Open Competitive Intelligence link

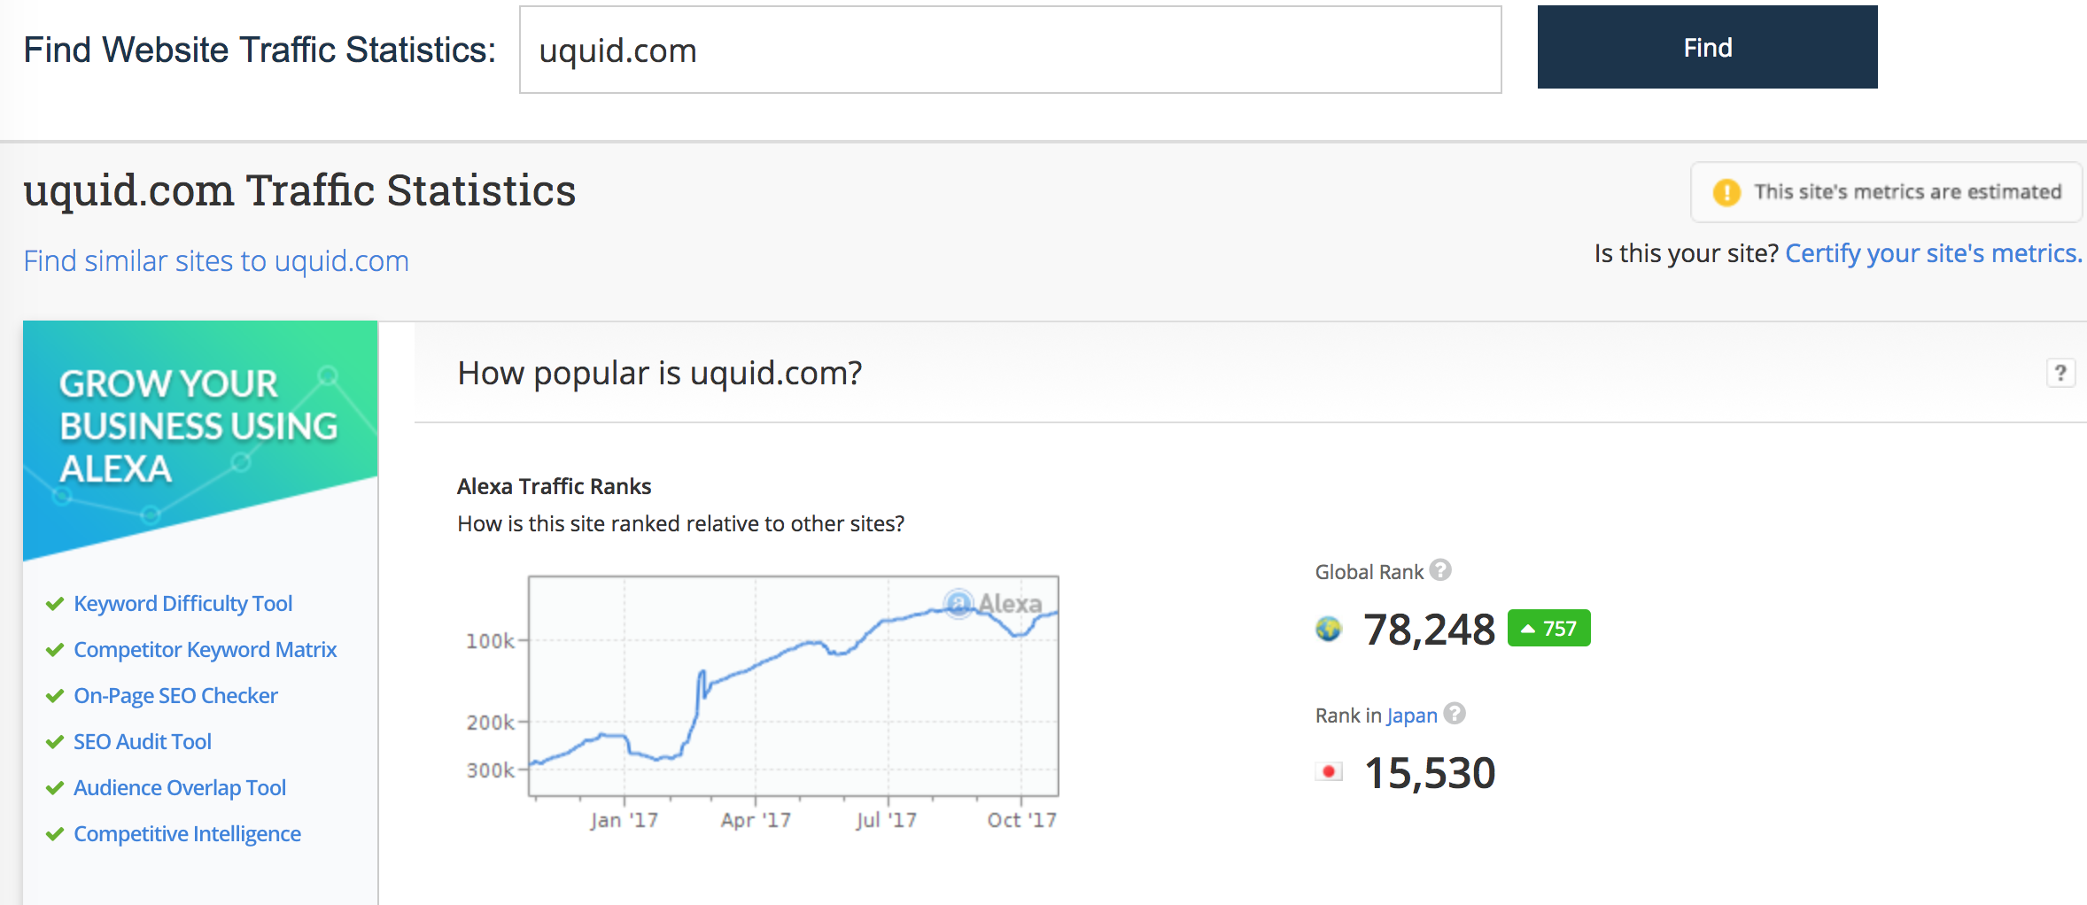pyautogui.click(x=187, y=834)
